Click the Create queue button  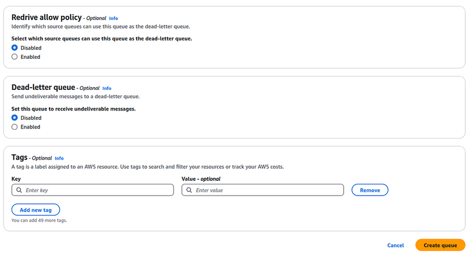440,245
